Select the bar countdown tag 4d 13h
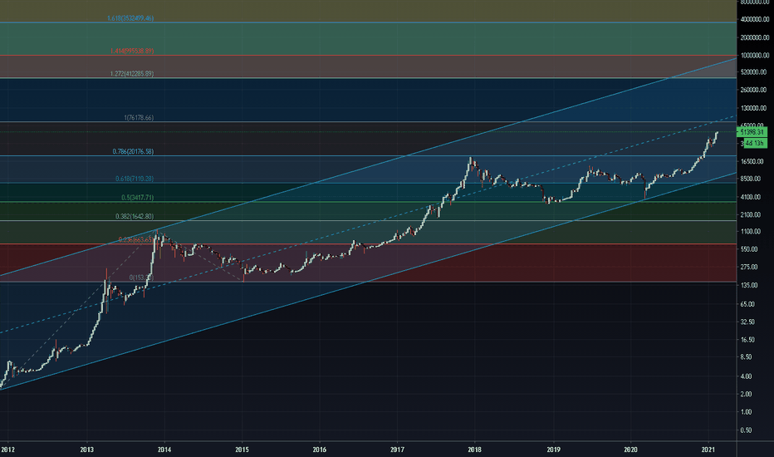774x457 pixels. pyautogui.click(x=755, y=143)
